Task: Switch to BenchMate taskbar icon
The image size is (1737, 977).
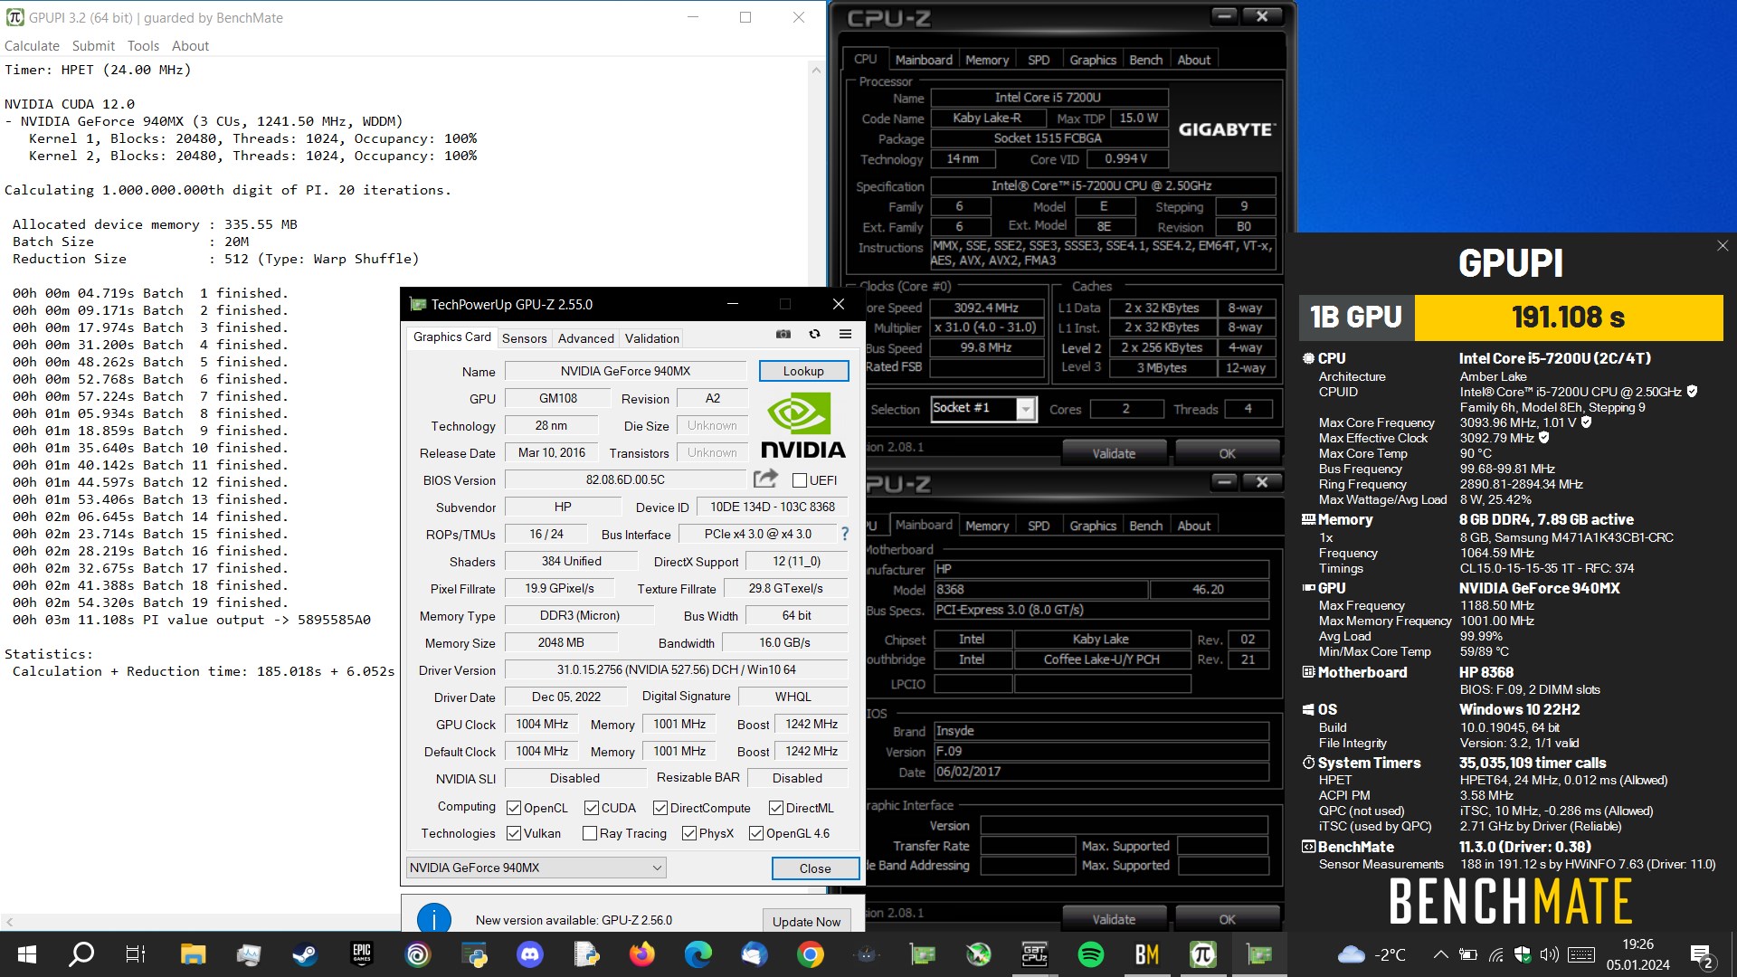Action: tap(1146, 954)
